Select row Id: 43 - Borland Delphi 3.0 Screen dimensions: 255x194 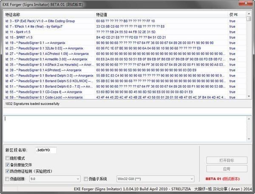(x=125, y=76)
